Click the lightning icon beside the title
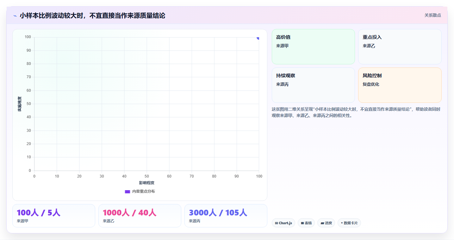The width and height of the screenshot is (454, 240). click(x=15, y=16)
